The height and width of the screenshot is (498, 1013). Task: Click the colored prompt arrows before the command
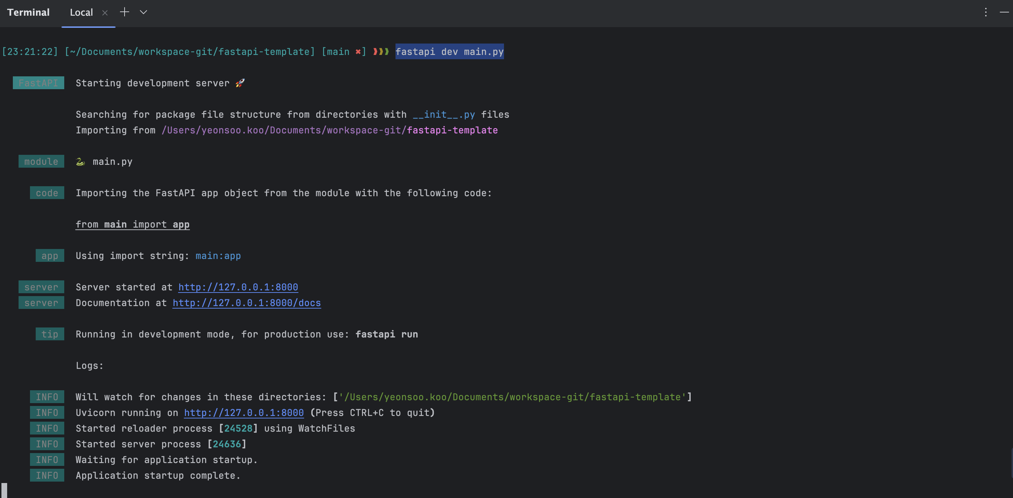point(380,52)
